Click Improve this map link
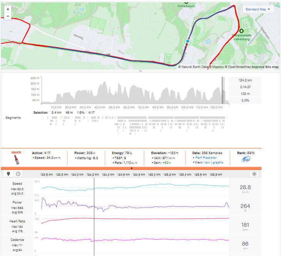Viewport: 281px width, 256px height. click(265, 67)
